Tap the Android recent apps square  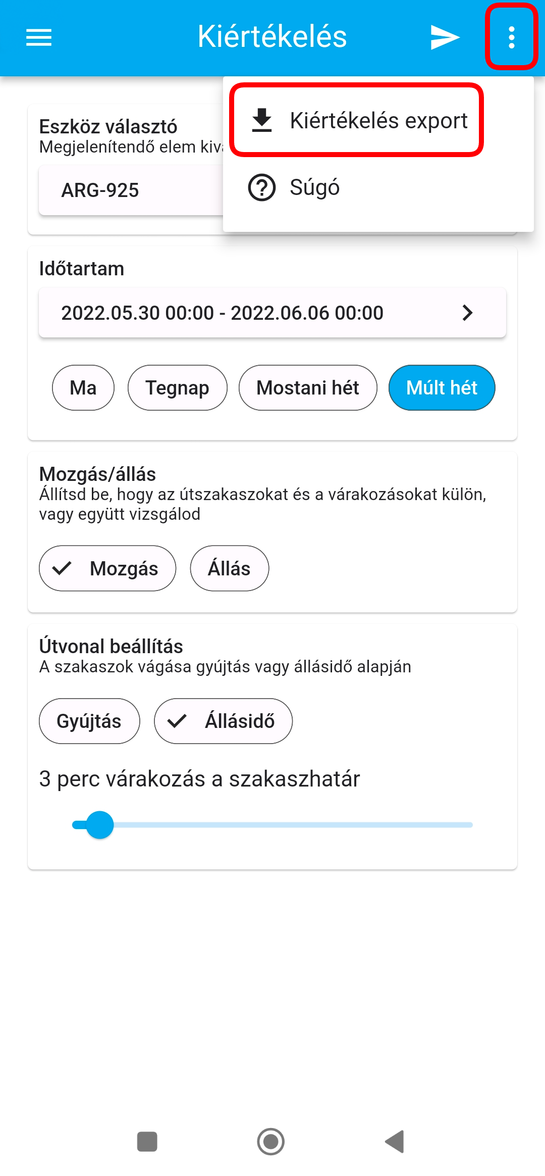point(147,1142)
